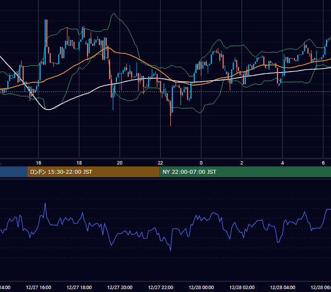
Task: Click the 12/28 00:00 time axis label
Action: [201, 287]
